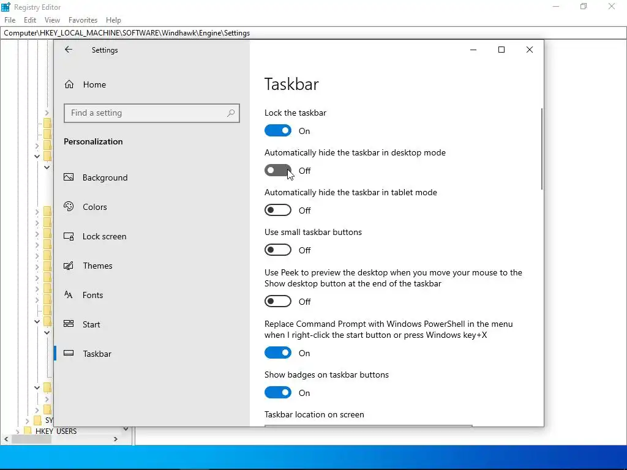
Task: Open the Favorites menu in Registry Editor
Action: coord(83,20)
